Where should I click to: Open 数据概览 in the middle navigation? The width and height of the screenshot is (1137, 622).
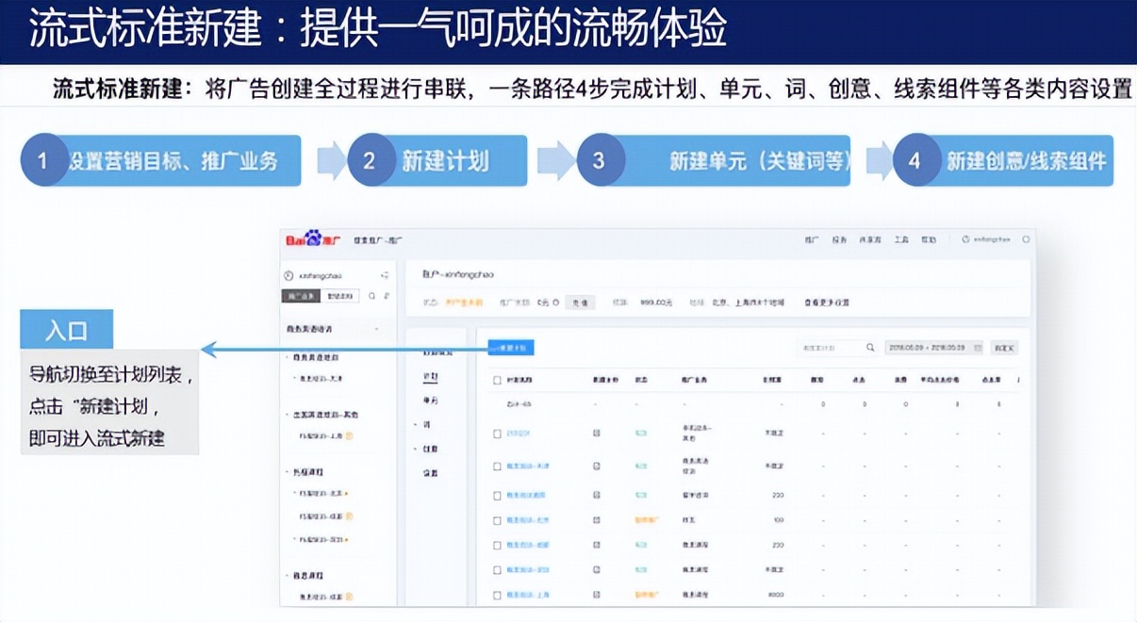437,352
